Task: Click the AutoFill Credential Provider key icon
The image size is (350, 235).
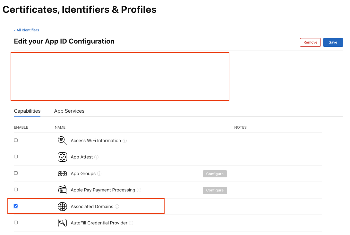Action: [x=62, y=223]
